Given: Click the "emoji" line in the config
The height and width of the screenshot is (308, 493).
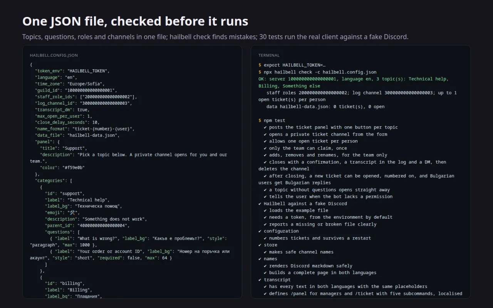Looking at the screenshot, I should [x=62, y=213].
